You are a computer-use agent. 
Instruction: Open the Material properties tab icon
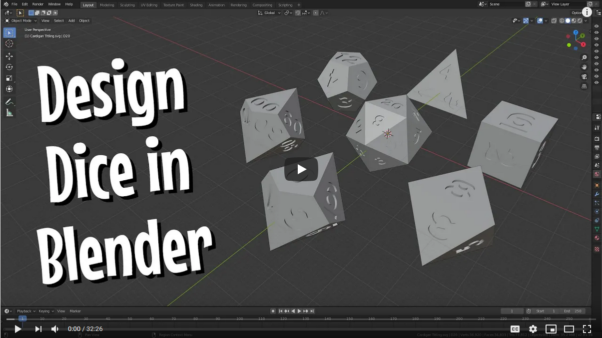(x=597, y=238)
